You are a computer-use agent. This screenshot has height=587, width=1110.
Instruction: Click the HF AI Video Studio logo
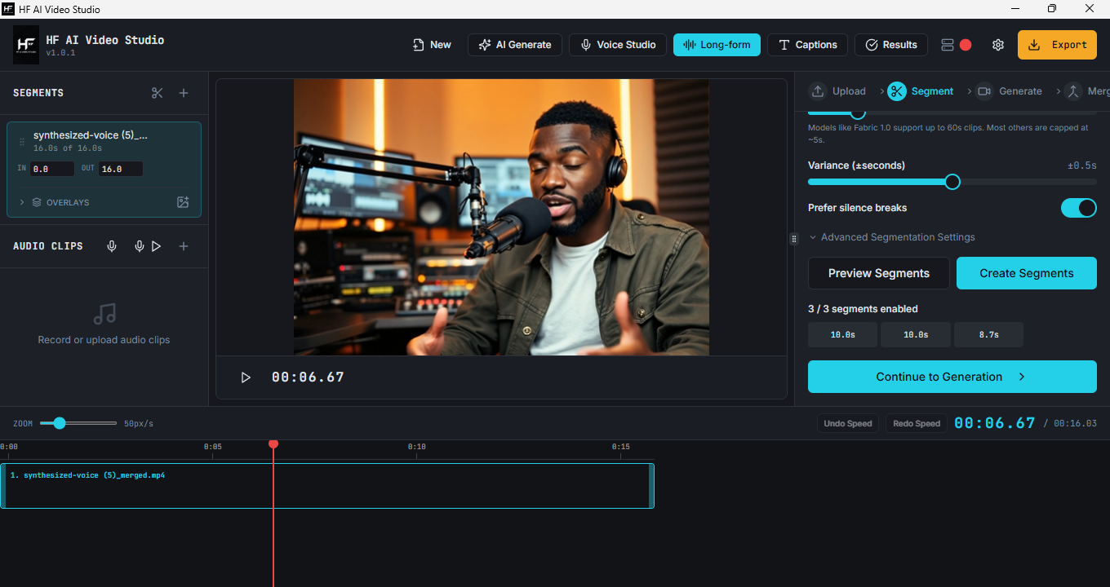pyautogui.click(x=26, y=45)
